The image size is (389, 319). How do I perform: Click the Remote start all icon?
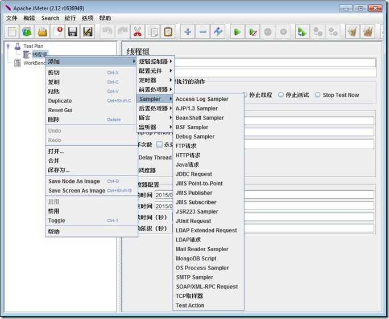pos(303,31)
